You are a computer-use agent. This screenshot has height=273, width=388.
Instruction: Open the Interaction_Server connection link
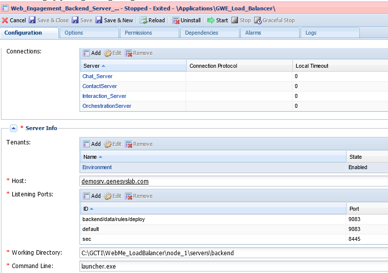[104, 96]
